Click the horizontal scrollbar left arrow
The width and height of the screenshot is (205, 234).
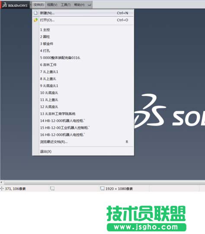click(1, 182)
